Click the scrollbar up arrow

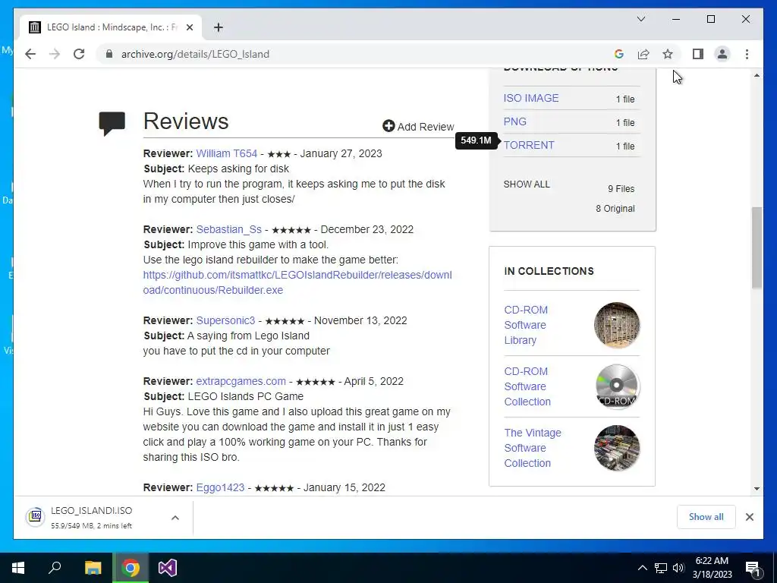(x=757, y=75)
